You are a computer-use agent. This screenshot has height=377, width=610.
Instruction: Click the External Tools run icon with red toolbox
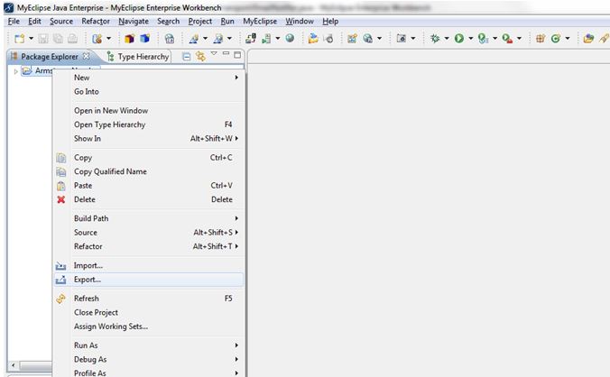[507, 38]
